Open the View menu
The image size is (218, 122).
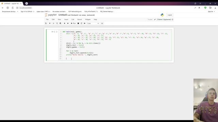59,20
